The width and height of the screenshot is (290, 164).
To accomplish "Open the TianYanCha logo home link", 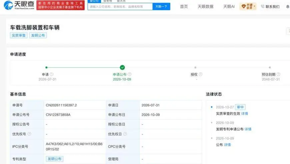I will click(19, 5).
